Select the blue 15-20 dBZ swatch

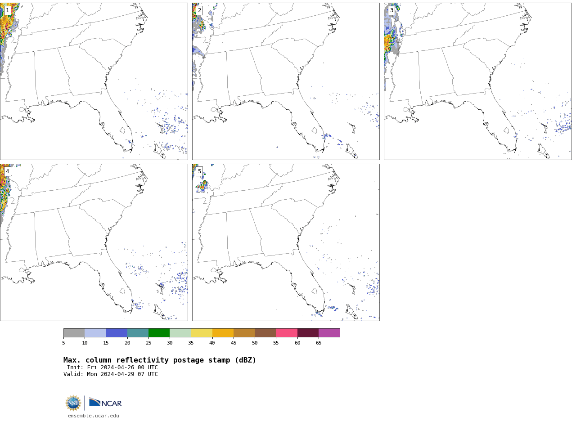(x=117, y=333)
